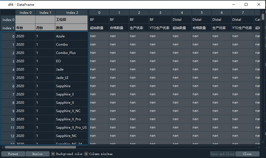Select column header 0
The height and width of the screenshot is (158, 266).
99,12
